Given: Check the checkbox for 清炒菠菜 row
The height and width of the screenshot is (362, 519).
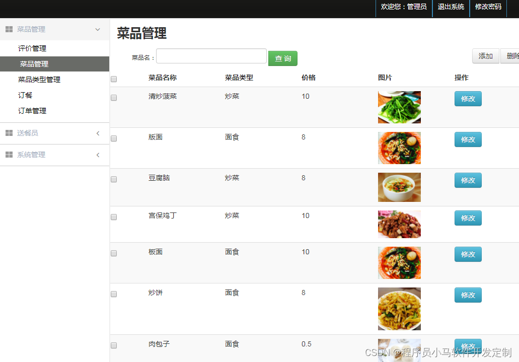Looking at the screenshot, I should click(113, 97).
